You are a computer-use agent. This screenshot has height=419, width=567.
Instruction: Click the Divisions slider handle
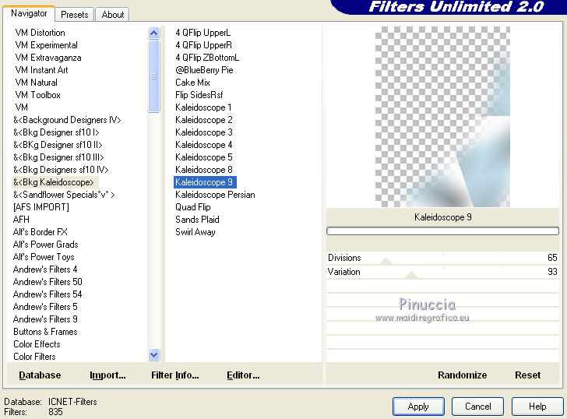386,261
